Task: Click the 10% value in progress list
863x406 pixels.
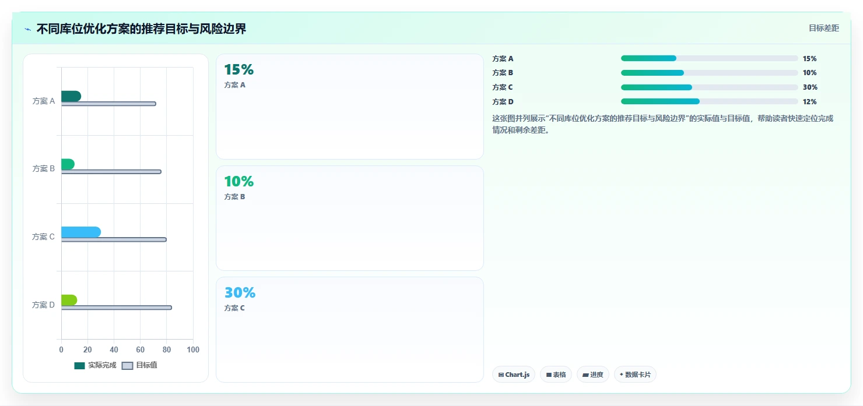Action: [x=809, y=73]
